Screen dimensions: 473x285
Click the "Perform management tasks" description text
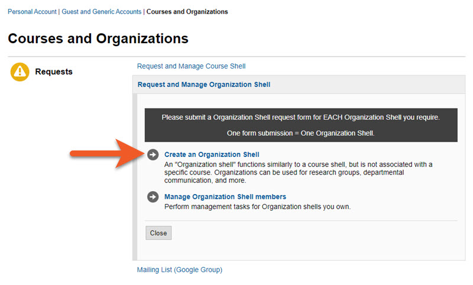point(257,207)
